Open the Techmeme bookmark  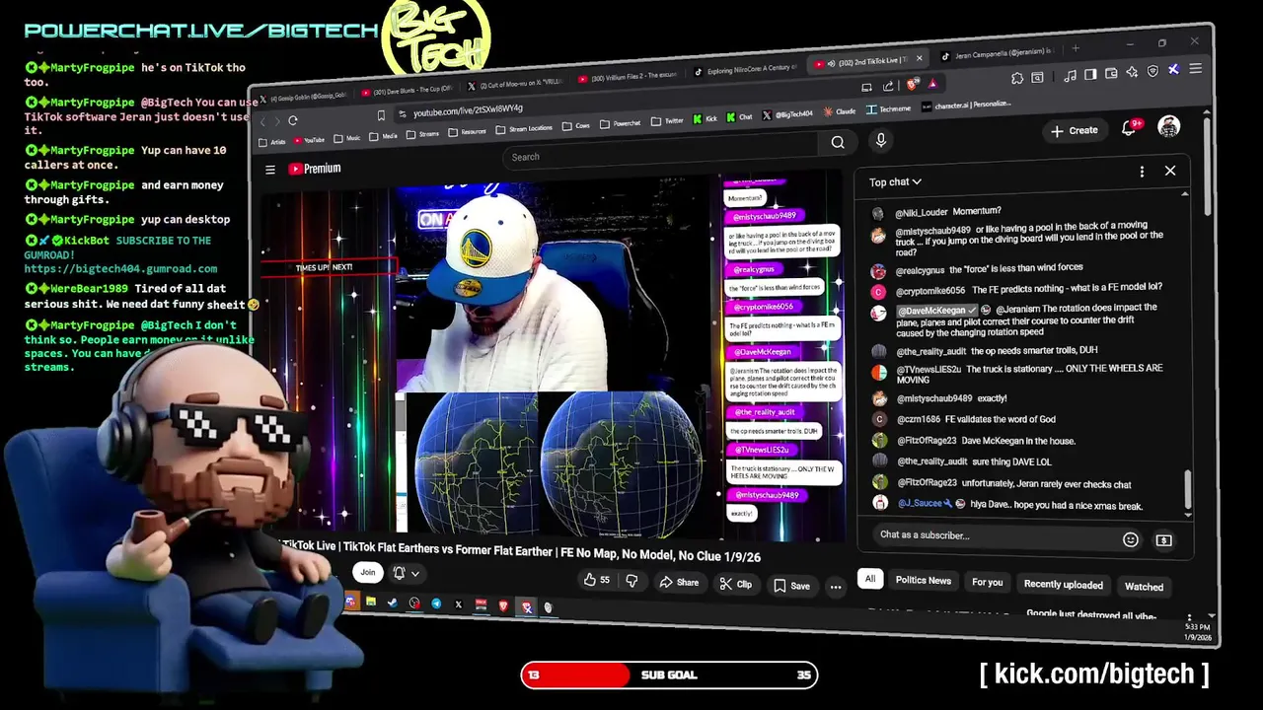pos(887,109)
